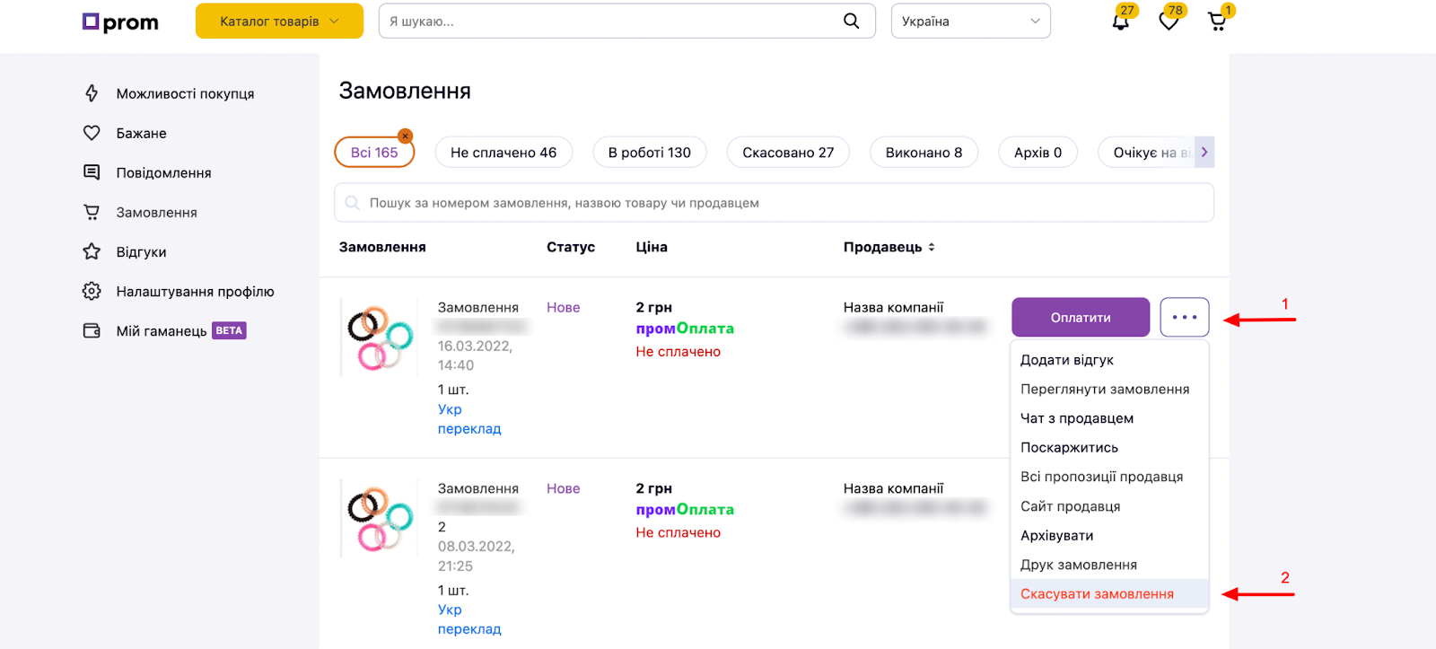This screenshot has width=1436, height=649.
Task: Click the three-dots more actions button
Action: pyautogui.click(x=1184, y=318)
